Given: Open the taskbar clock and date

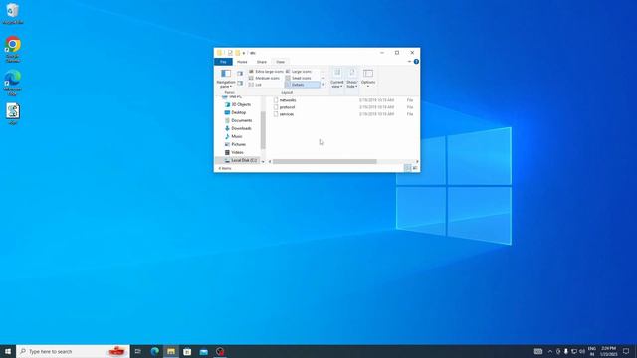Looking at the screenshot, I should (x=608, y=351).
